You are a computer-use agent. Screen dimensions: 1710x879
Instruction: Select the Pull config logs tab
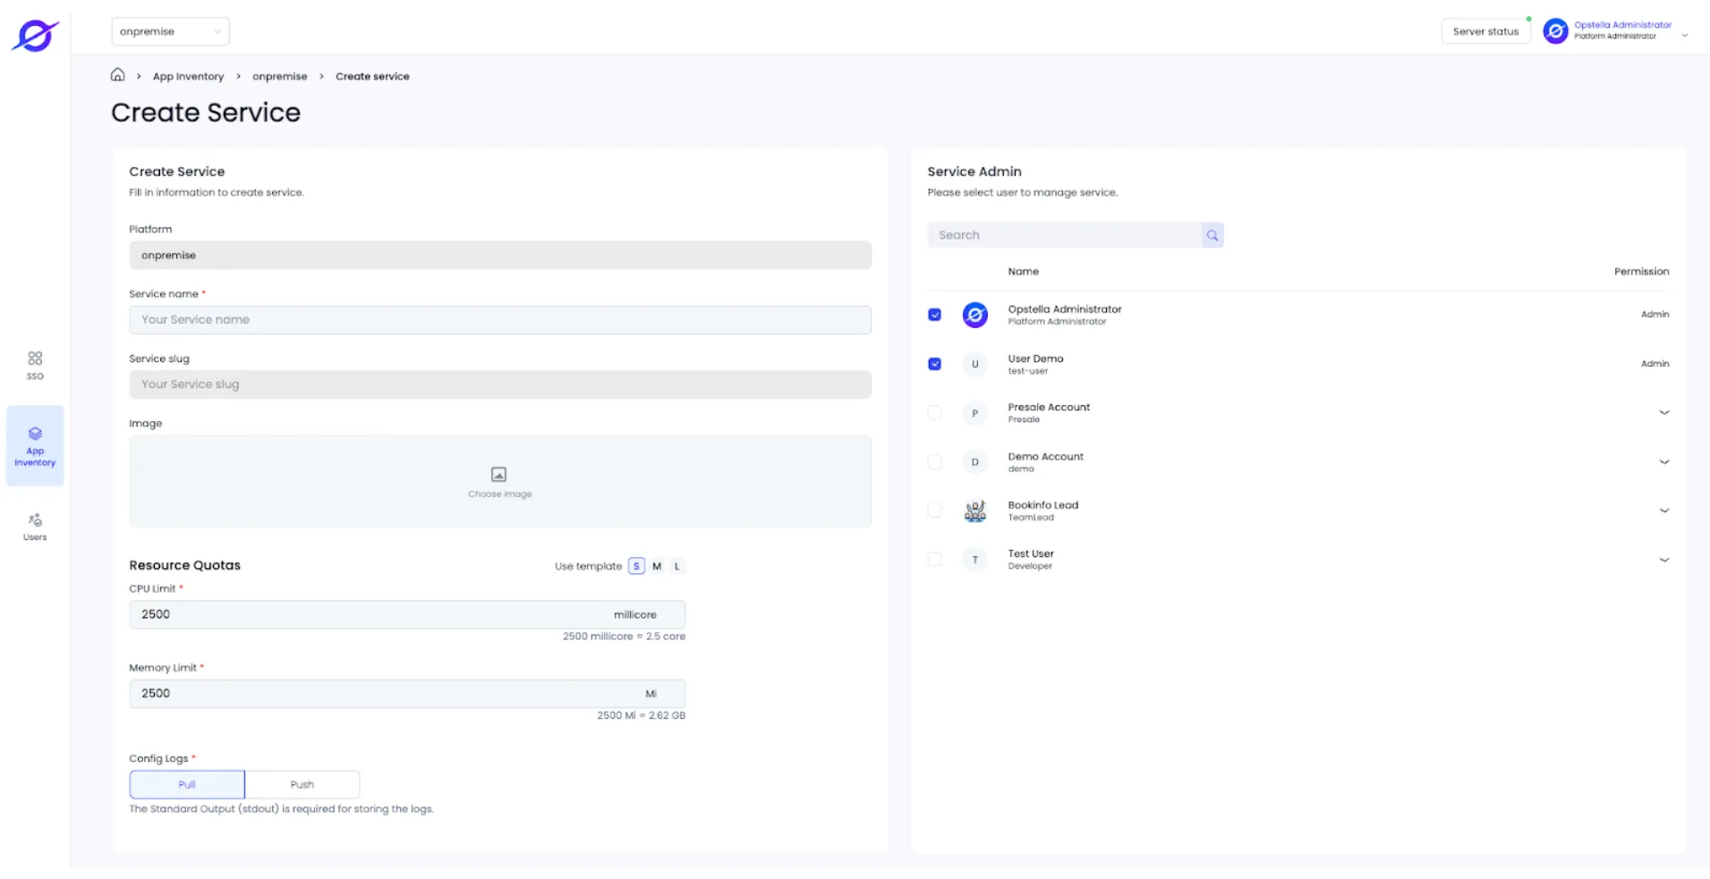tap(187, 784)
